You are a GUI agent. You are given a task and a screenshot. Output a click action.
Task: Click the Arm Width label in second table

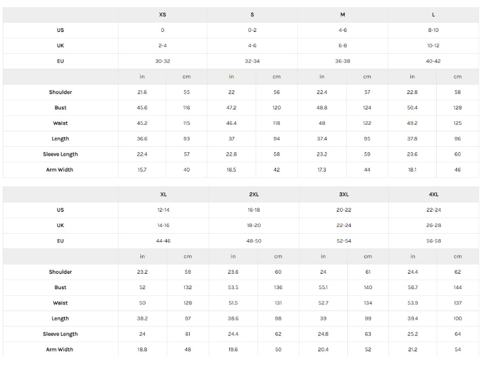(x=60, y=349)
